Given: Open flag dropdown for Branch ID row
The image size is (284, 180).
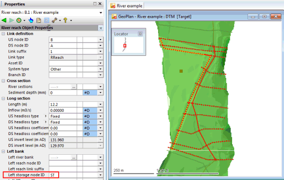Looking at the screenshot, I should (x=100, y=75).
